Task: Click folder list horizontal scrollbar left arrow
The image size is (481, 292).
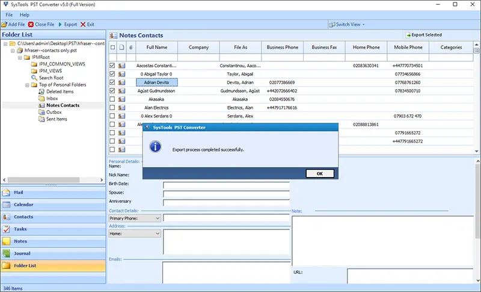Action: [4, 180]
